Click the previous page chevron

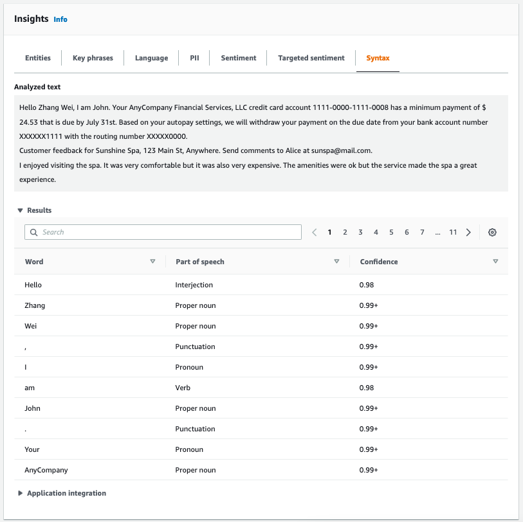pyautogui.click(x=314, y=232)
